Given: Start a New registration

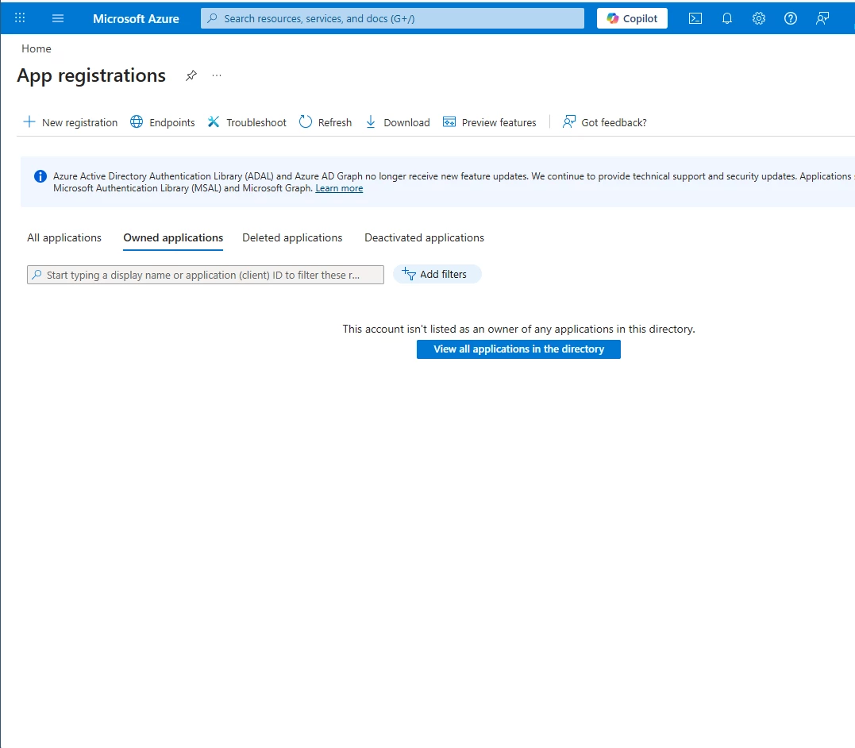Looking at the screenshot, I should point(71,122).
